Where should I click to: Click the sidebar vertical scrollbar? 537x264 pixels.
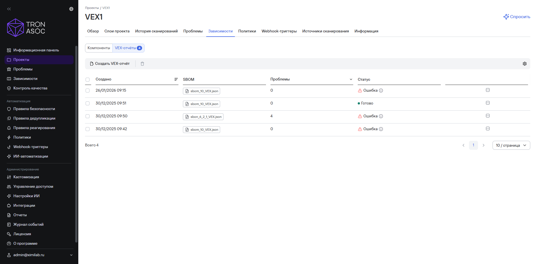coord(76,144)
